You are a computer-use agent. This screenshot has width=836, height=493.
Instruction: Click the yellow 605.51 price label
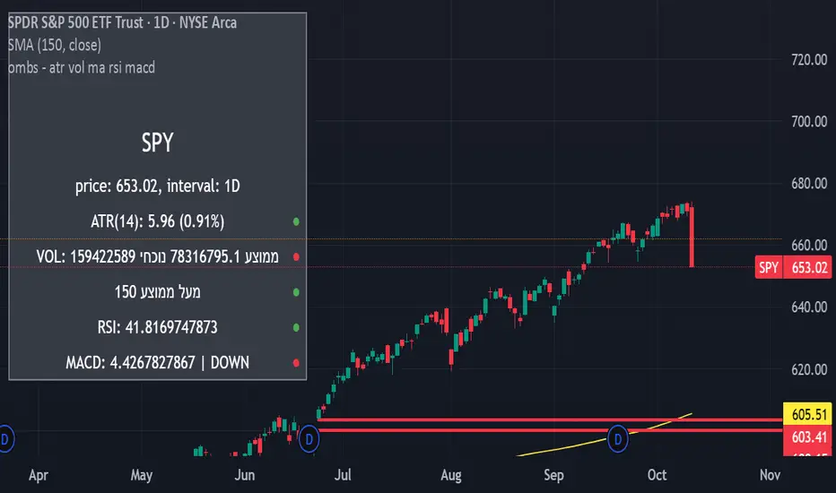point(808,414)
